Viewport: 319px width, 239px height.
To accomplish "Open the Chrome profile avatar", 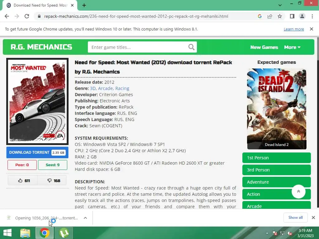I will pos(302,16).
